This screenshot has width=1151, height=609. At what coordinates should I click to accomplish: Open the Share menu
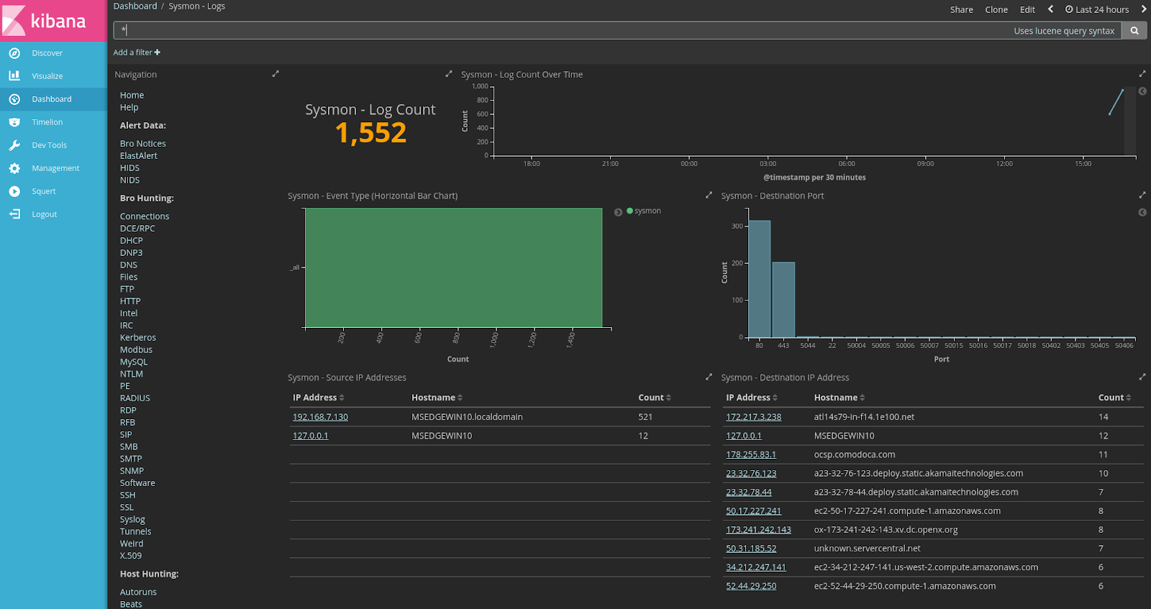[x=961, y=9]
